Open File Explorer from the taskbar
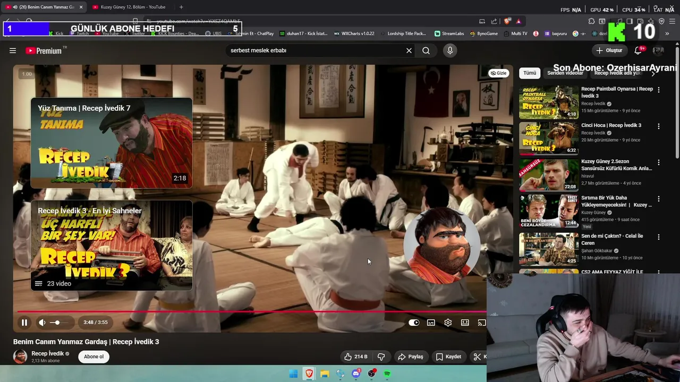This screenshot has width=680, height=382. click(x=325, y=374)
